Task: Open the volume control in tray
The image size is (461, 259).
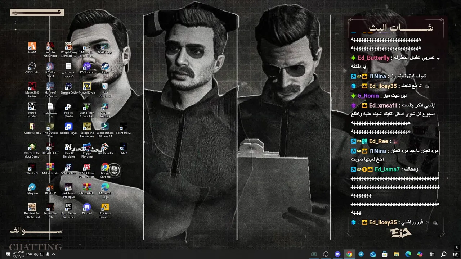Action: coord(36,254)
